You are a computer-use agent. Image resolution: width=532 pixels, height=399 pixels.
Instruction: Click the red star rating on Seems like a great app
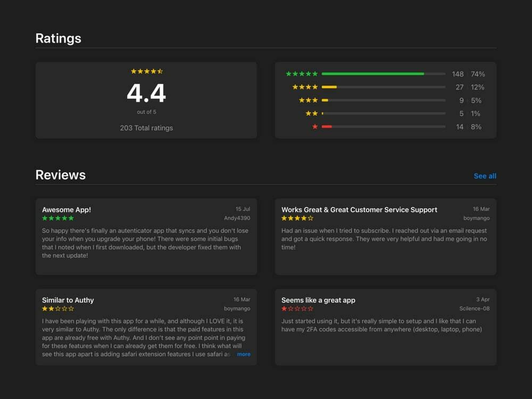tap(297, 309)
